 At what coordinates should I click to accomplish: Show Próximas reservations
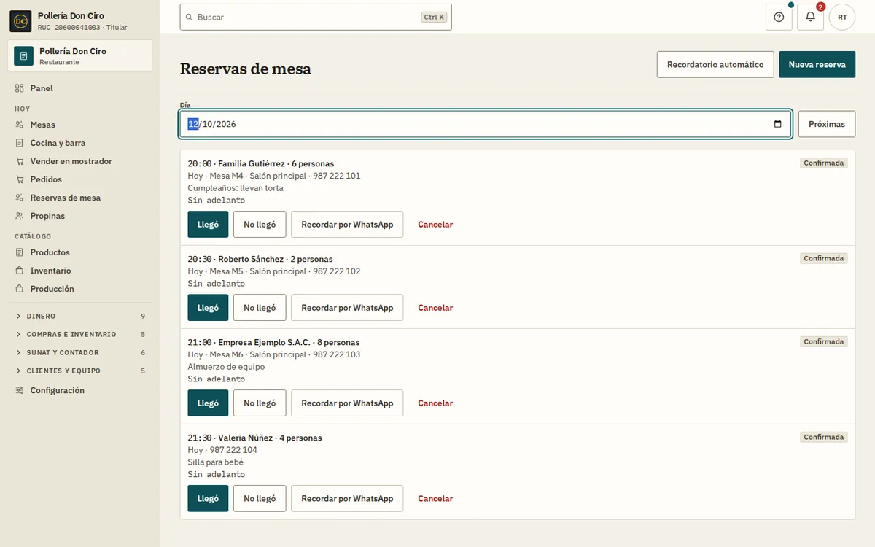click(827, 124)
